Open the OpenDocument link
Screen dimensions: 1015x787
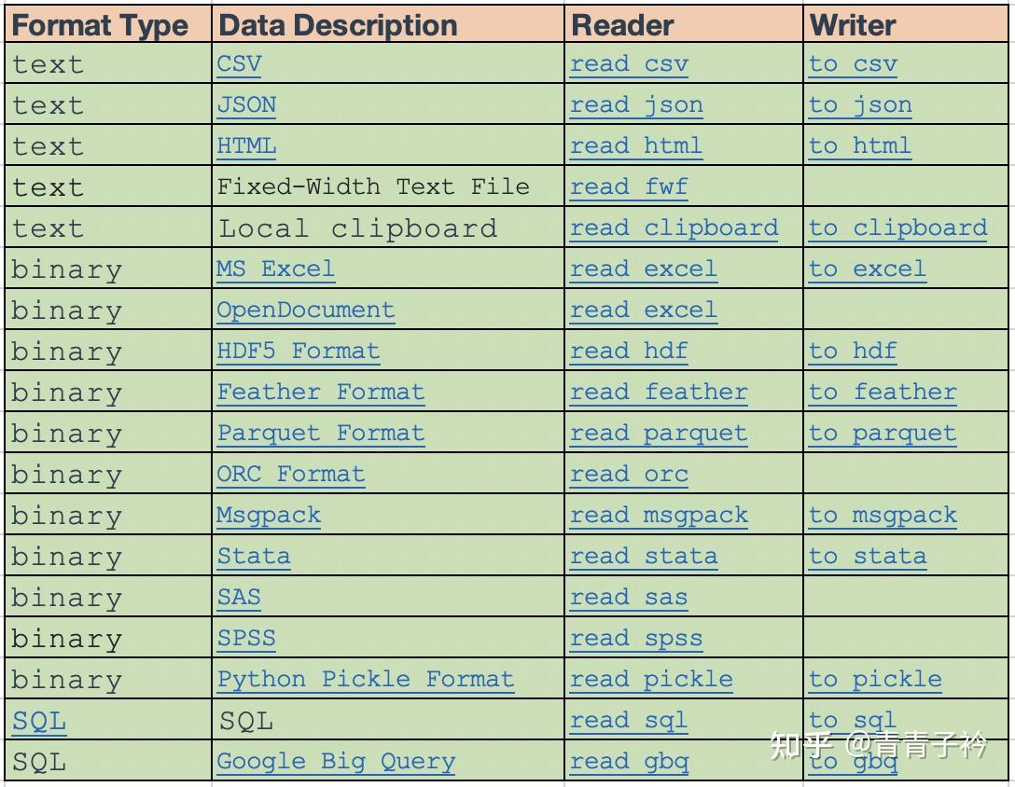pyautogui.click(x=305, y=311)
